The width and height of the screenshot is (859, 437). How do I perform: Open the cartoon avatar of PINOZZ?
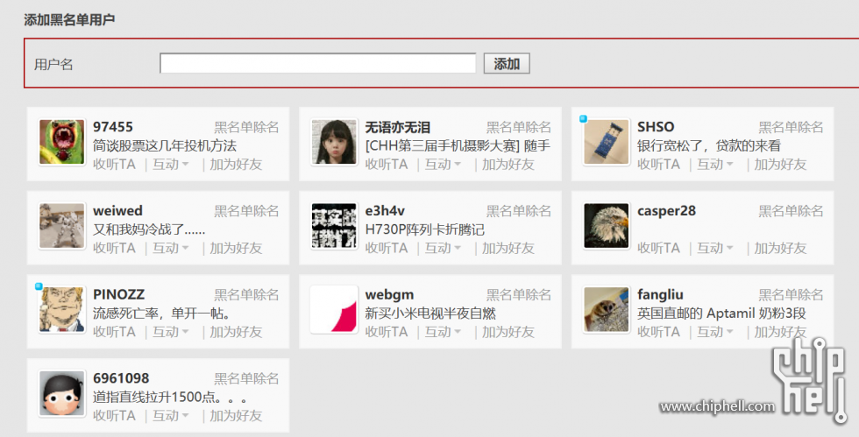[62, 309]
